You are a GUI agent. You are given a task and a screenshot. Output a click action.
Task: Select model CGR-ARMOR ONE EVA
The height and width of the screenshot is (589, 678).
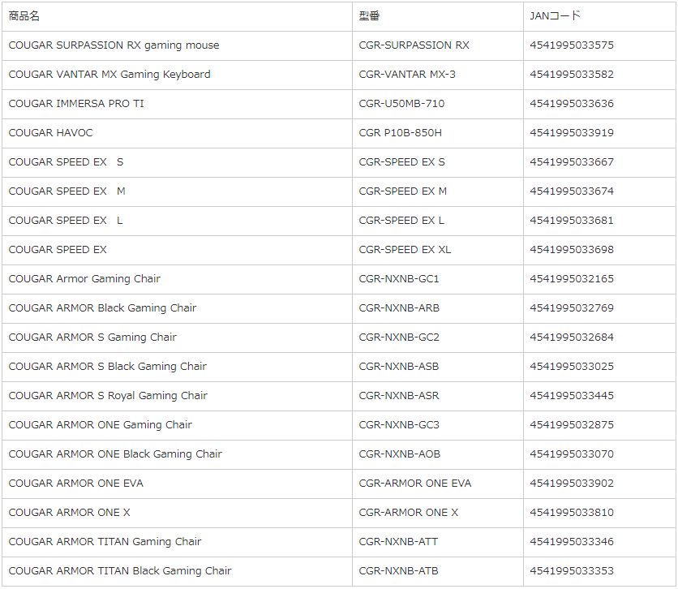(x=415, y=483)
